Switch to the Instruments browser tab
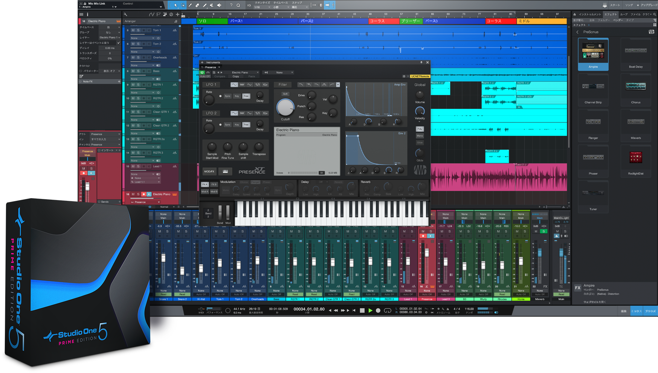This screenshot has height=373, width=658. 589,14
